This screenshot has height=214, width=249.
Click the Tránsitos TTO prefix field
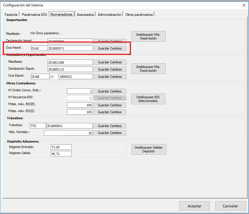pos(38,126)
